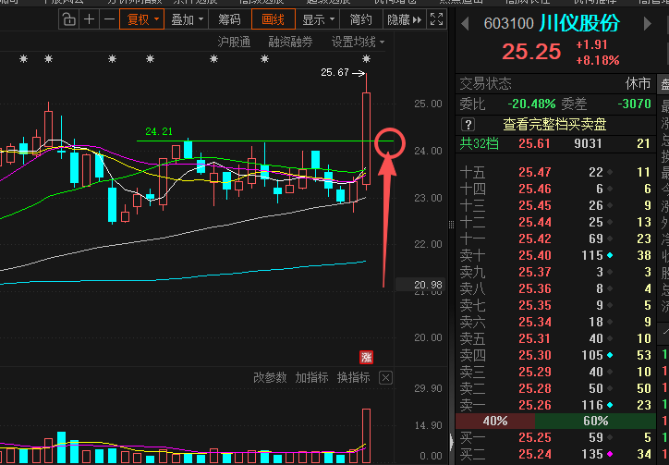Click the 委差 value -3070

(x=635, y=104)
